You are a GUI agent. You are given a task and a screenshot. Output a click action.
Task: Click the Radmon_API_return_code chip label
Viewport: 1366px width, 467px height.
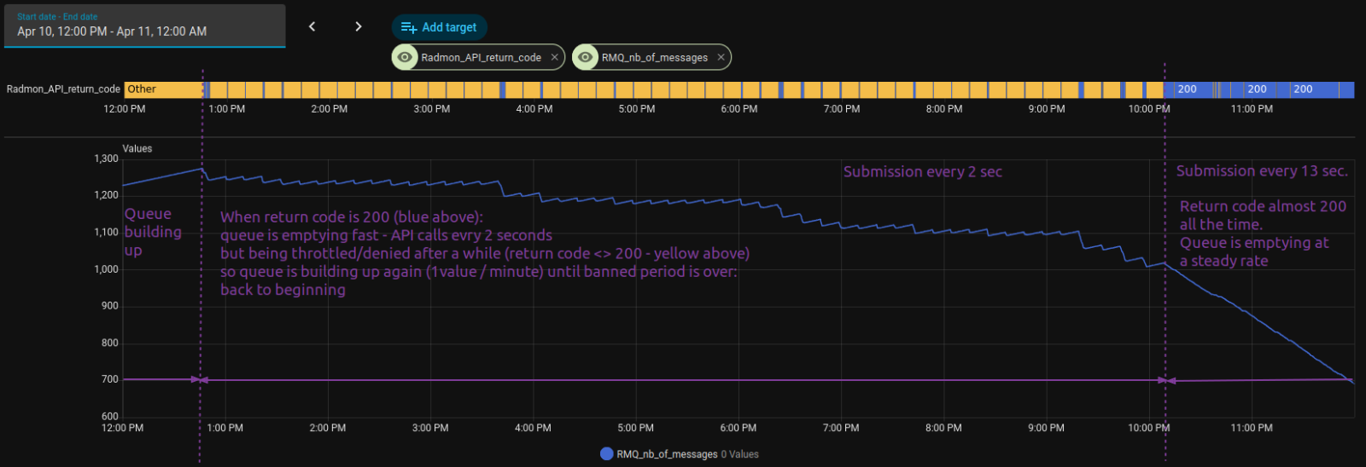(481, 57)
